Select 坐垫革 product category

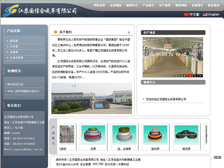14,52
